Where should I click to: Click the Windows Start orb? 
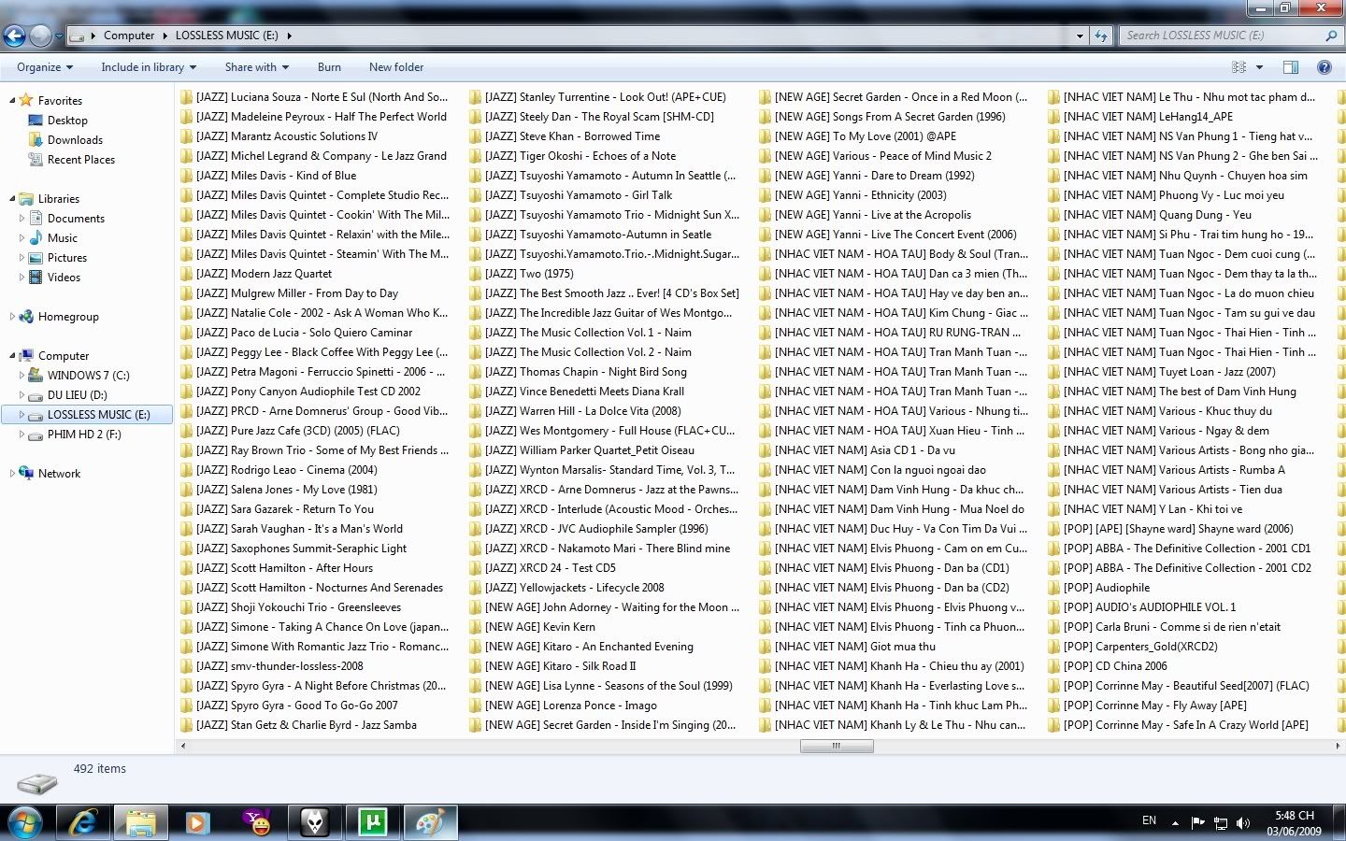coord(25,822)
